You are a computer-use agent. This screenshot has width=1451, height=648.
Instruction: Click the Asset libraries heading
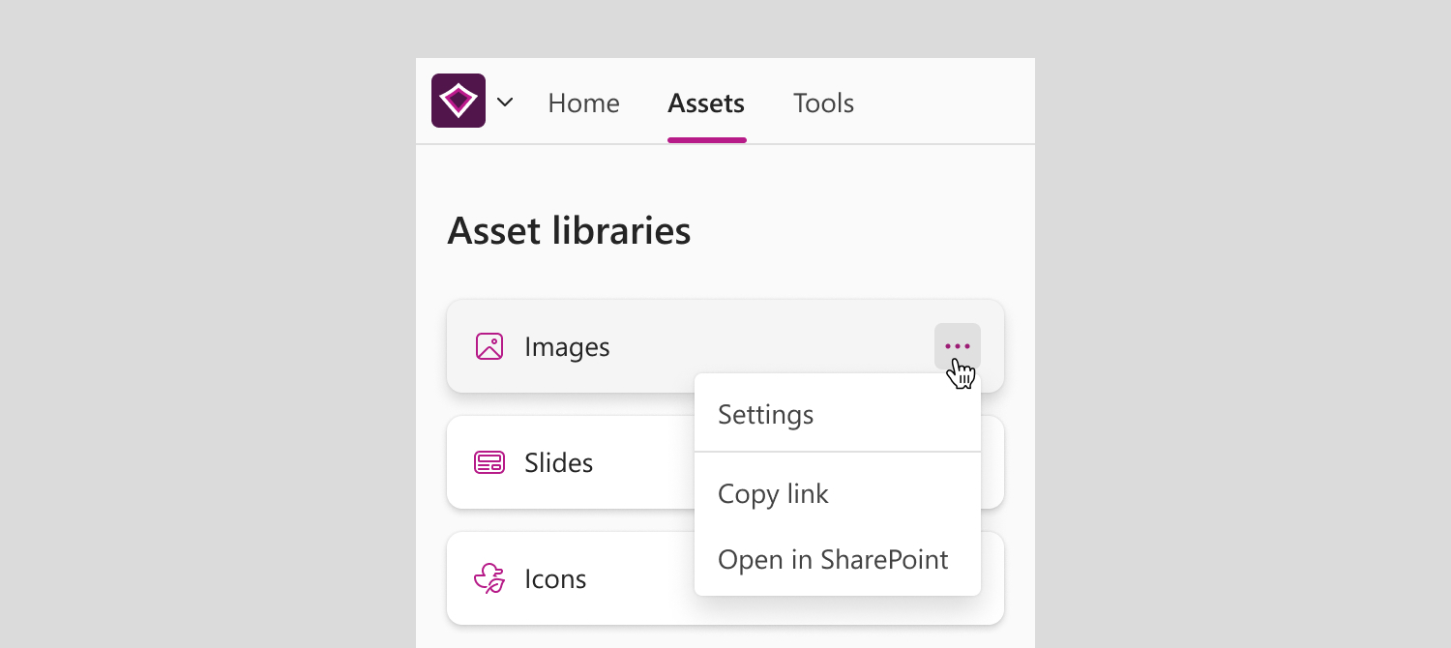coord(569,231)
